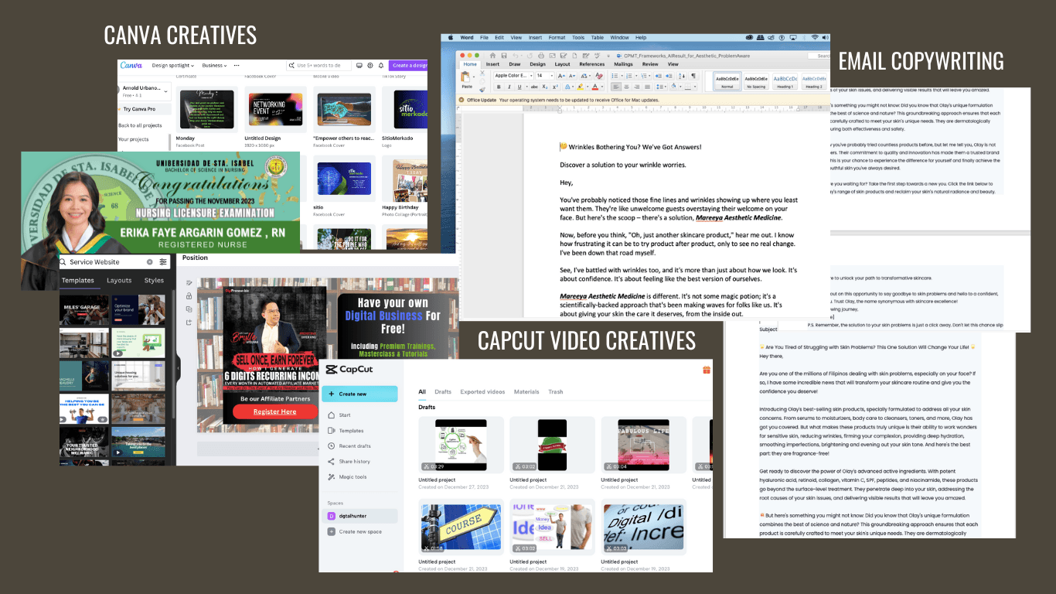Click the Home icon in Word's title bar

[x=492, y=56]
